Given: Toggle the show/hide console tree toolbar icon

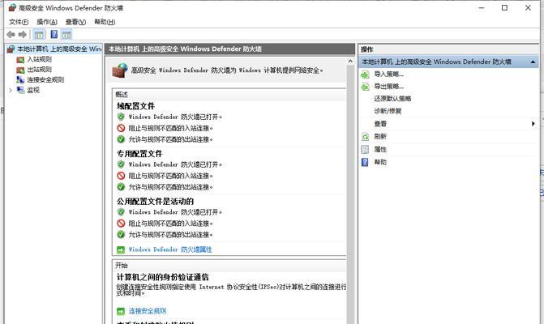Looking at the screenshot, I should point(39,34).
